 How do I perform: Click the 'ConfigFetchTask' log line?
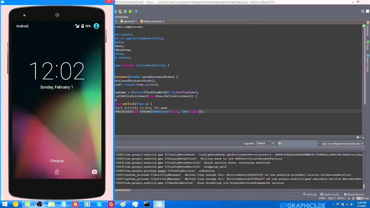(239, 155)
